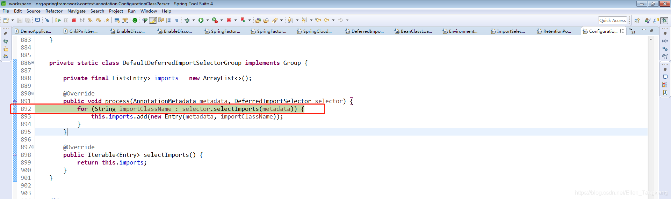The height and width of the screenshot is (199, 671).
Task: Switch to the DeferredImpo... tab
Action: (365, 31)
